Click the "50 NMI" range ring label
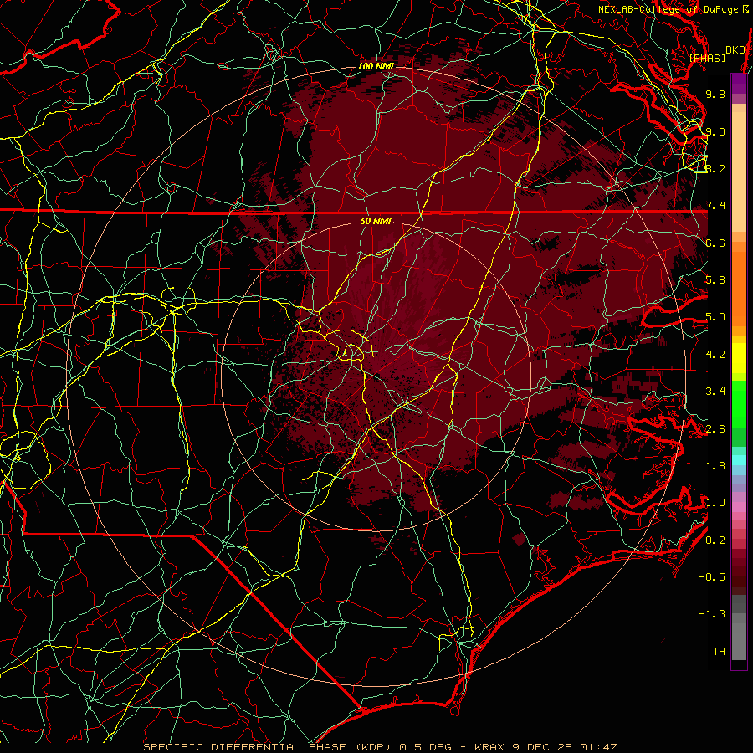The height and width of the screenshot is (753, 753). pos(376,221)
